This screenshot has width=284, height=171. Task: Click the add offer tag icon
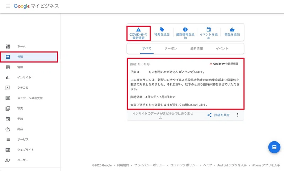pyautogui.click(x=162, y=30)
